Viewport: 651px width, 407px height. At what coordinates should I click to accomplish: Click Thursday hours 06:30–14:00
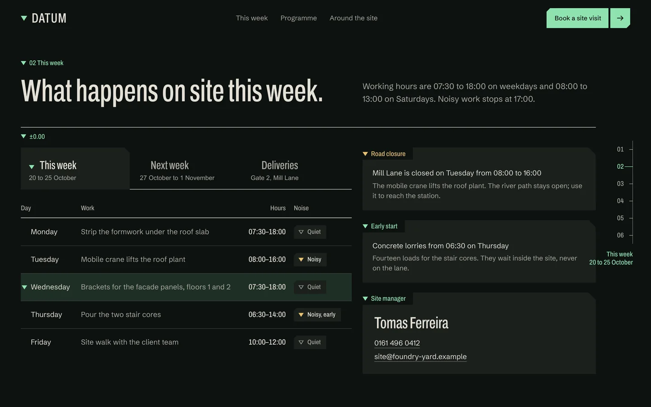267,315
